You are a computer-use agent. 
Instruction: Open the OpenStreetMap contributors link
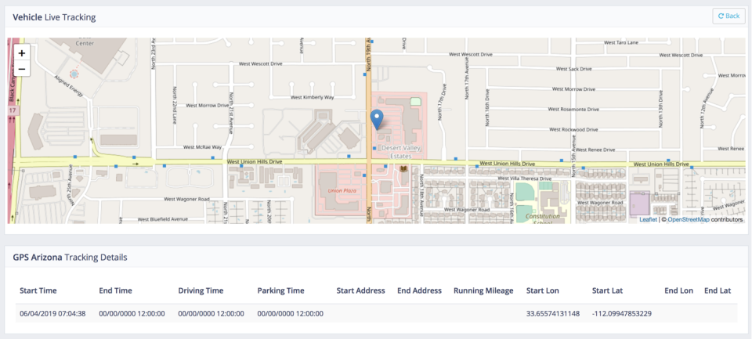click(x=689, y=219)
